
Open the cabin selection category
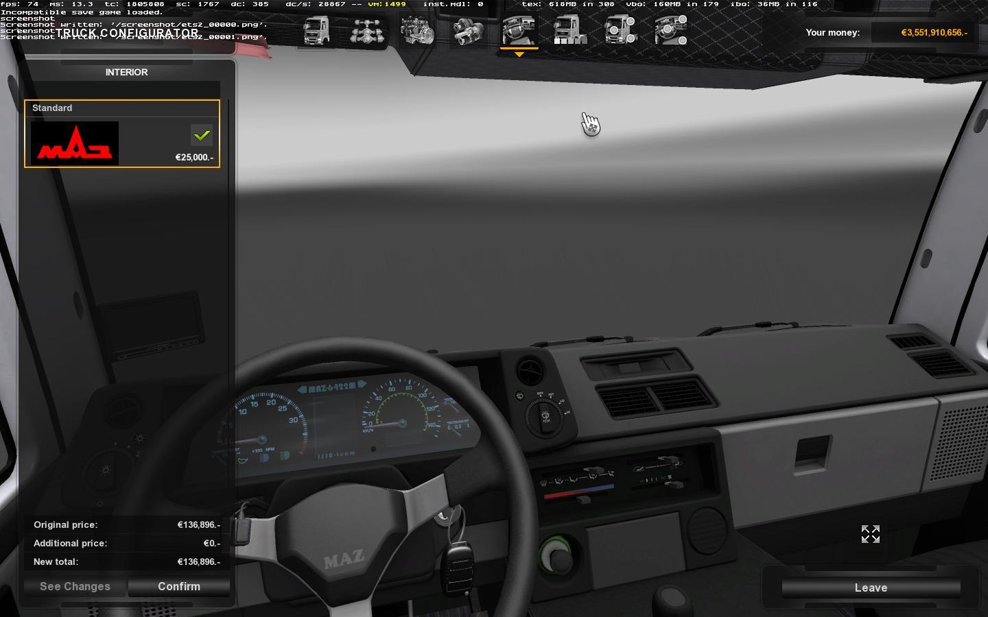click(316, 31)
